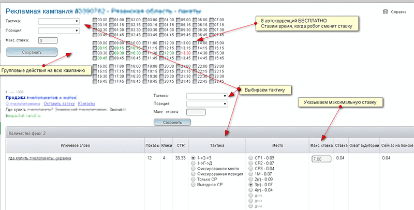Click the top Сохранить button
This screenshot has height=210, width=414.
[32, 52]
